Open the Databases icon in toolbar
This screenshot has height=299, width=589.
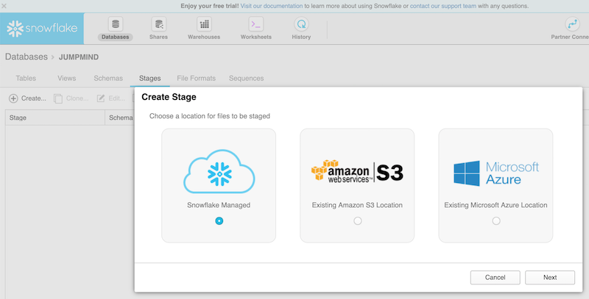[116, 24]
